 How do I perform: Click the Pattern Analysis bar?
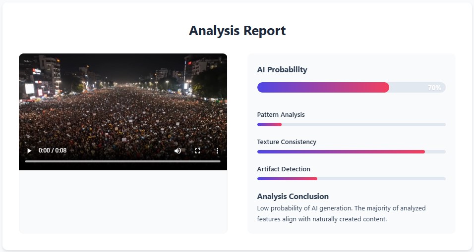(x=351, y=124)
